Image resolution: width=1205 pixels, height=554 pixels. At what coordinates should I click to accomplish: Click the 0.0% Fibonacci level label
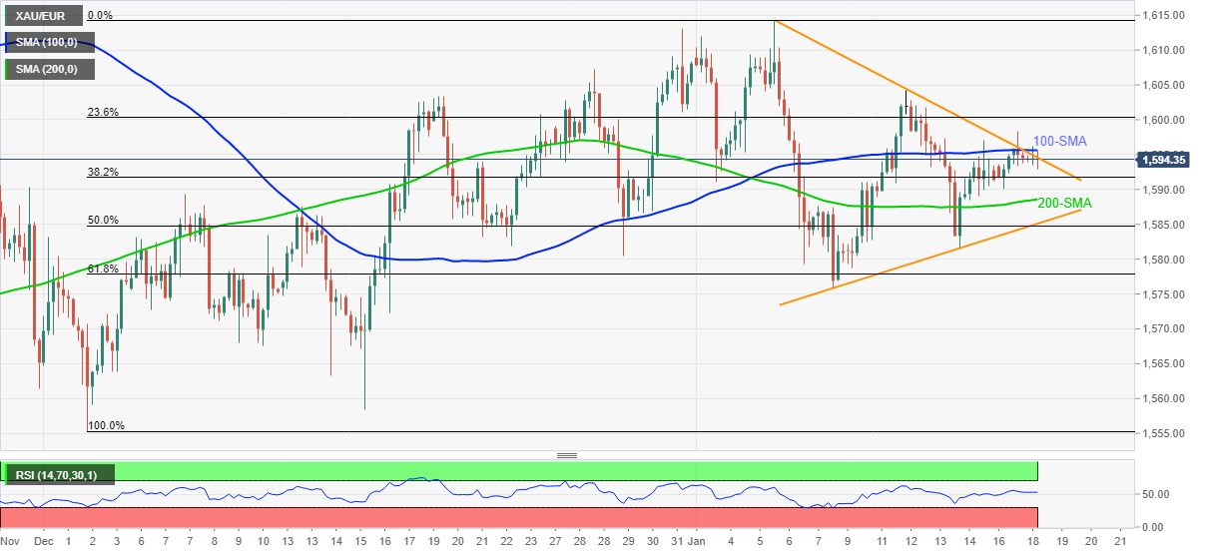[x=99, y=16]
